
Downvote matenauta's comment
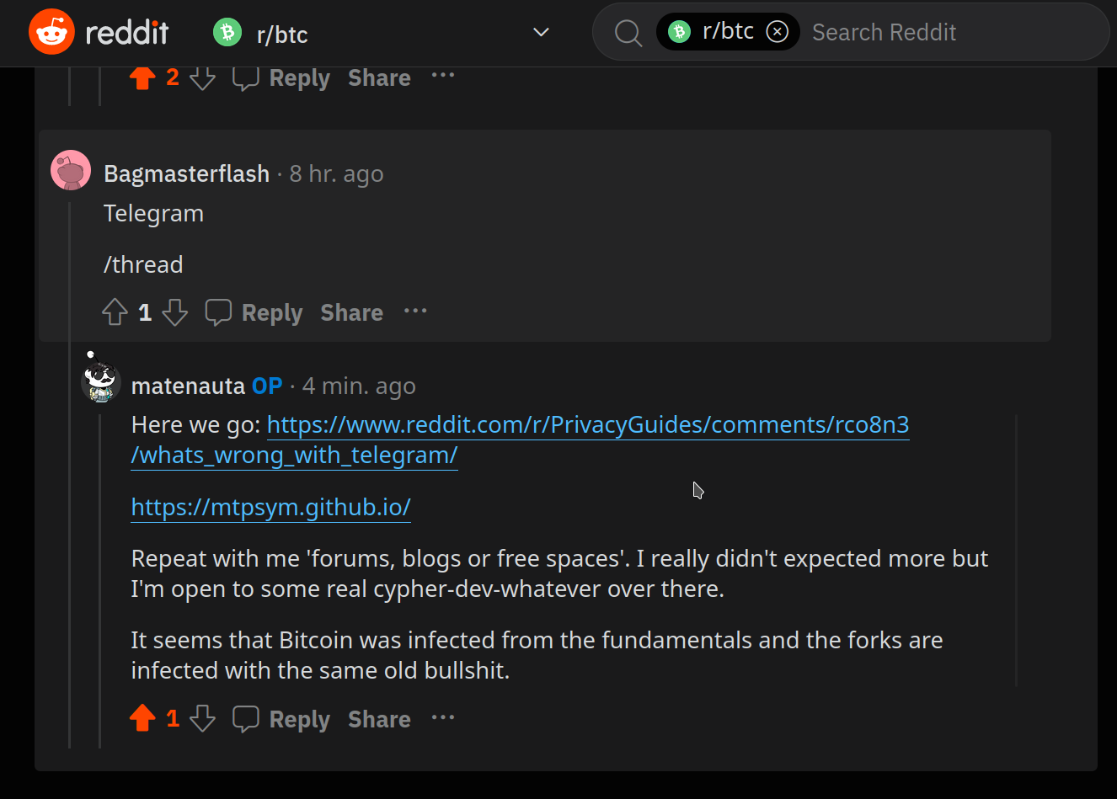(x=202, y=718)
